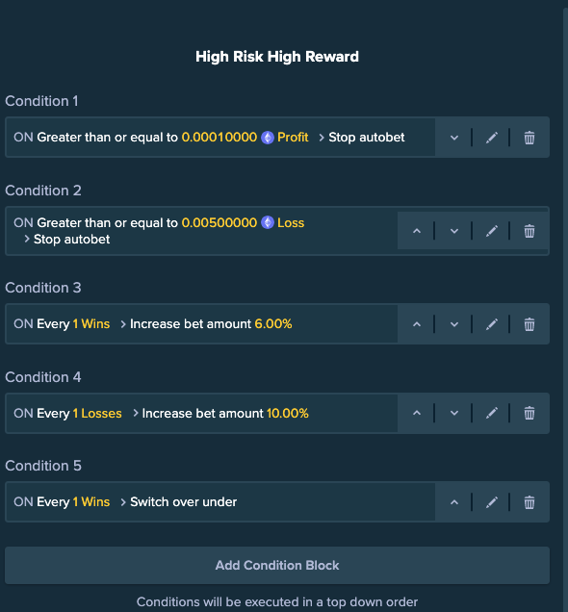Viewport: 568px width, 612px height.
Task: Move Condition 4 up with chevron
Action: [x=417, y=413]
